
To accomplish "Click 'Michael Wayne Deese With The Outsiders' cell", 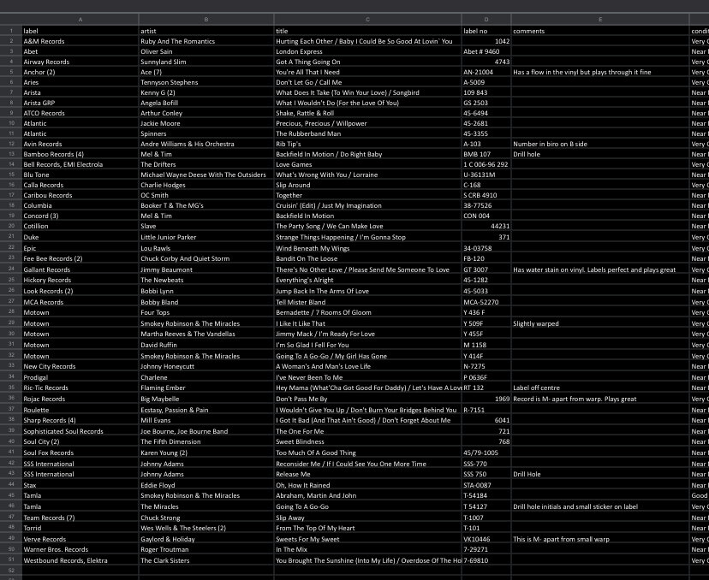I will (206, 175).
